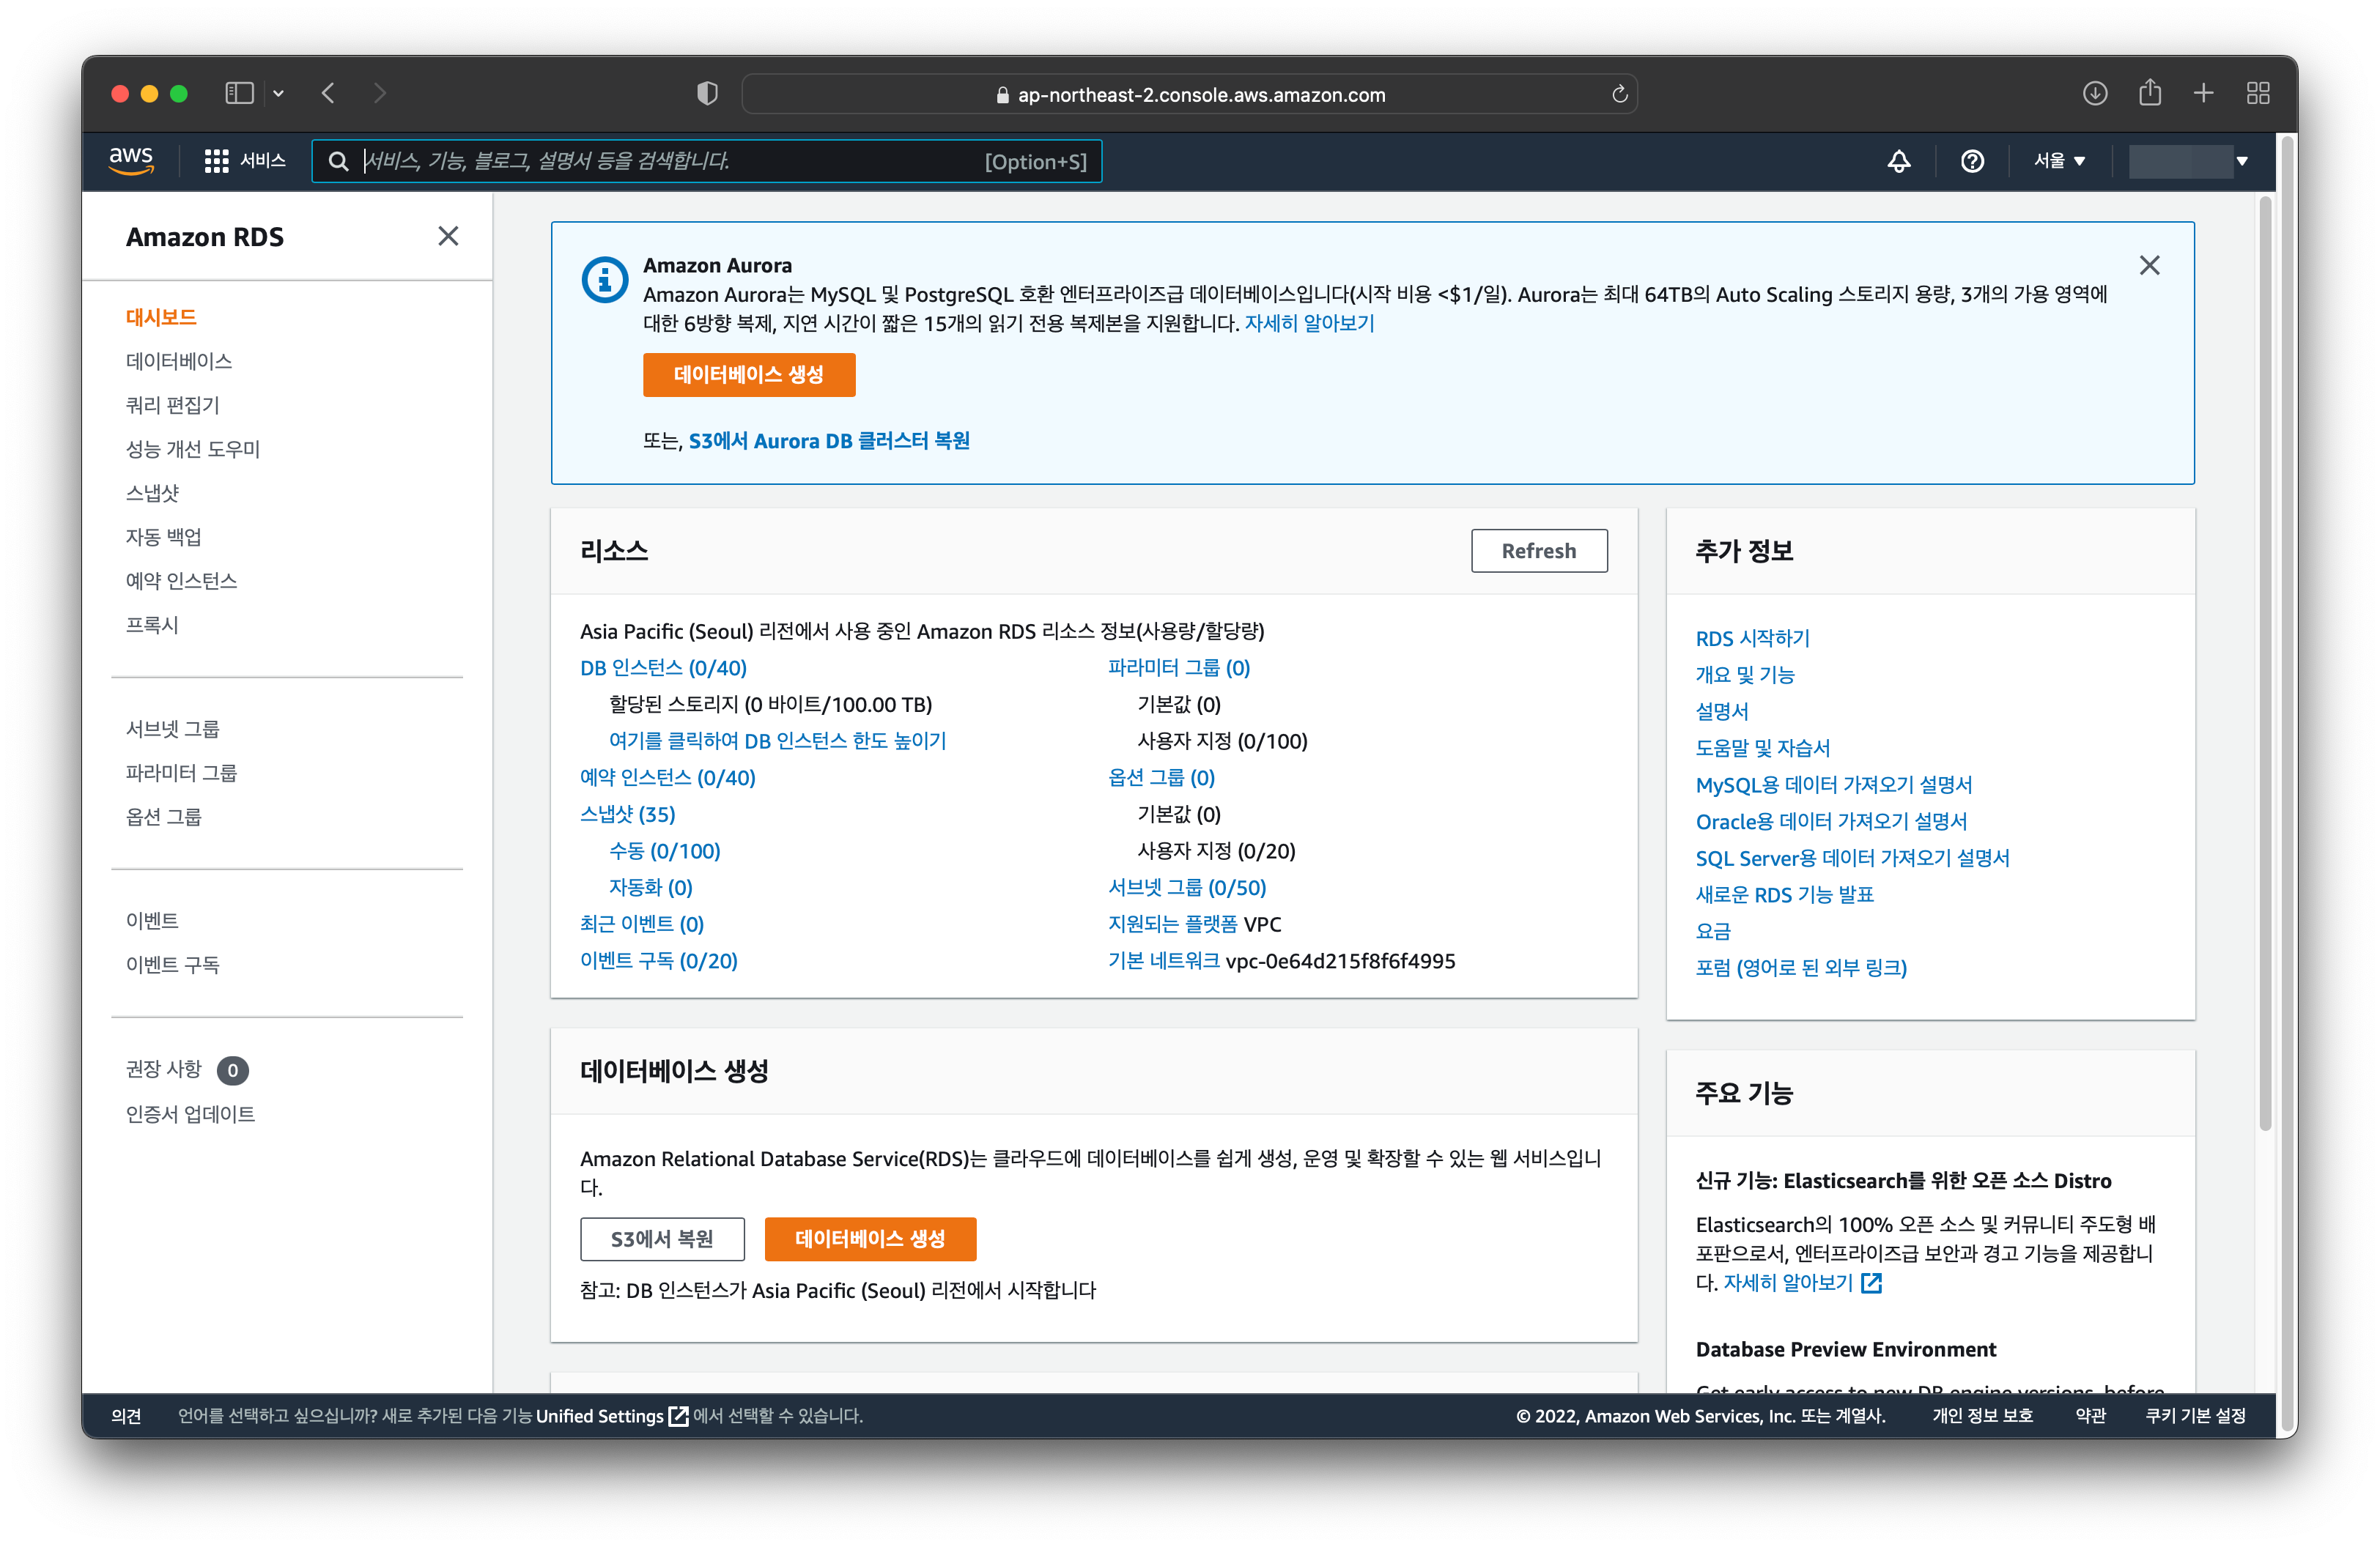Click the 데이터베이스 생성 button

[749, 375]
